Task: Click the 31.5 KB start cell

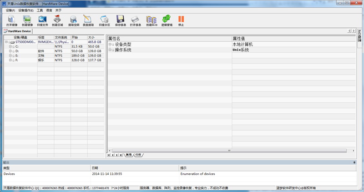Action: pyautogui.click(x=77, y=47)
